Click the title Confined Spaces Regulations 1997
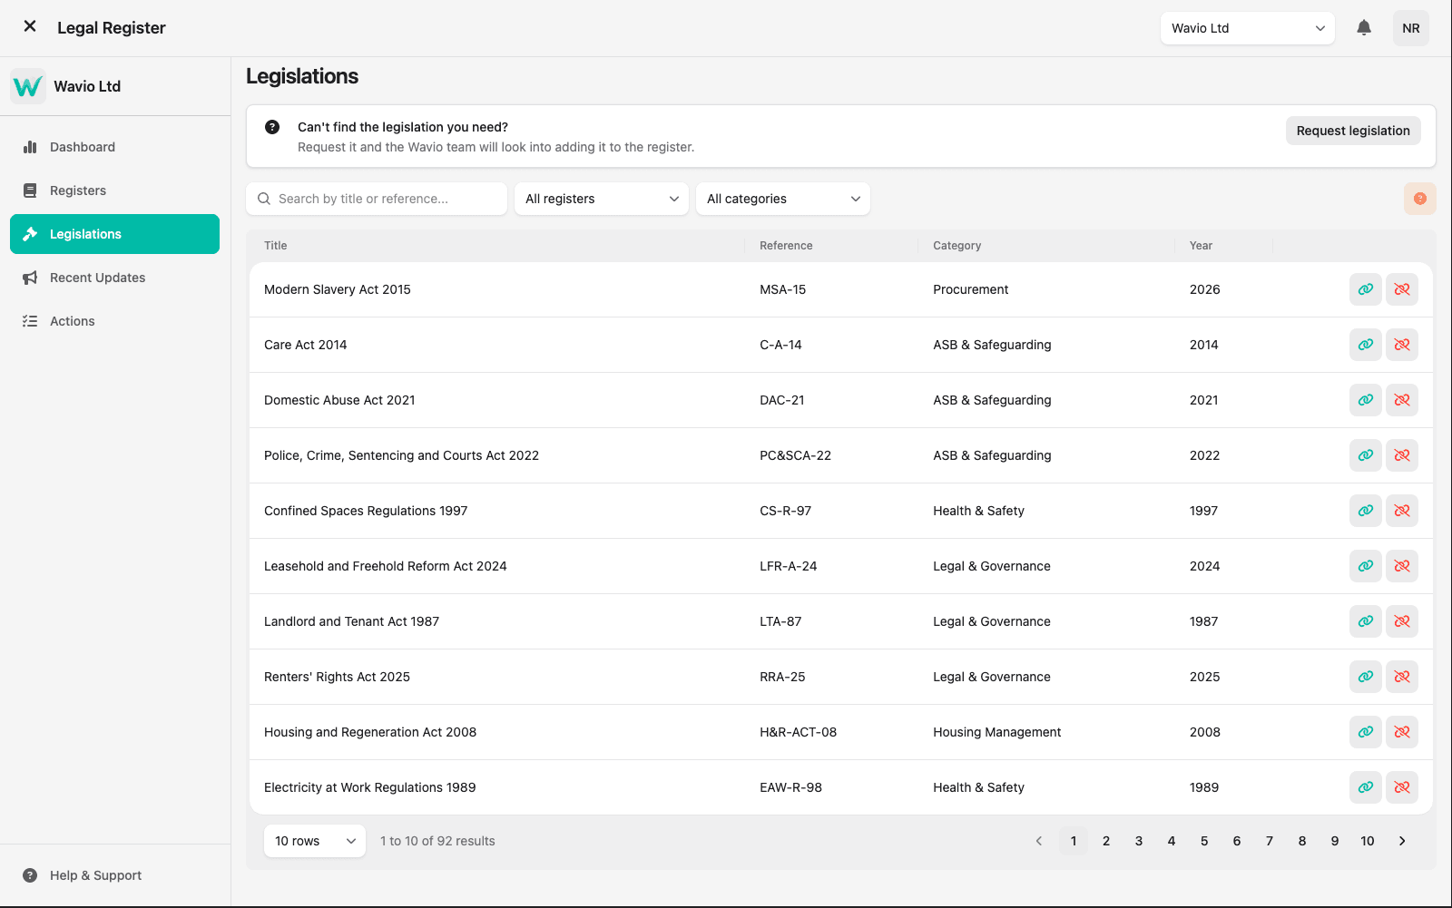 366,511
